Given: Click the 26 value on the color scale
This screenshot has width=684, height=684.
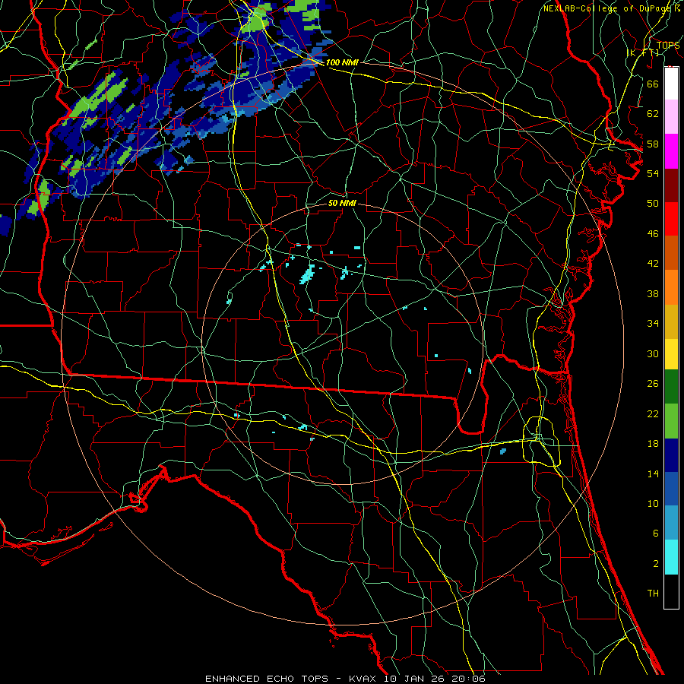Looking at the screenshot, I should click(x=653, y=384).
